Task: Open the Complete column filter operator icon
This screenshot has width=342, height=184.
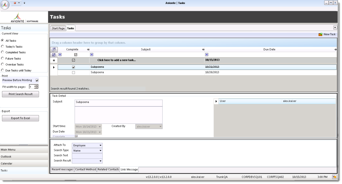Action: pos(60,55)
